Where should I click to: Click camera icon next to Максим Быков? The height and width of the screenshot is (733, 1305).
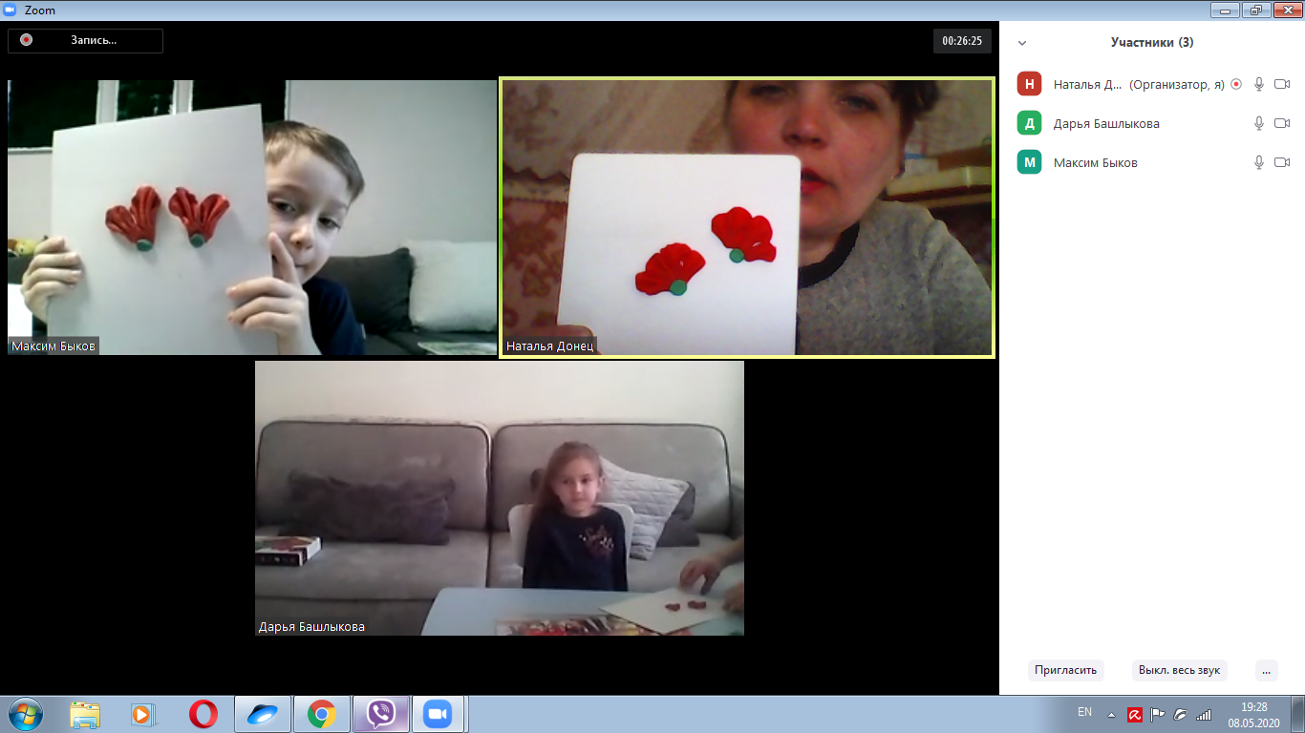coord(1282,162)
